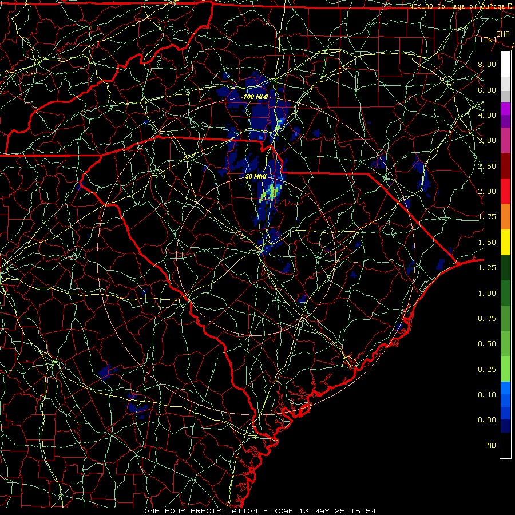This screenshot has height=515, width=515.
Task: Select the dark red swatch near 2.50
Action: 505,166
